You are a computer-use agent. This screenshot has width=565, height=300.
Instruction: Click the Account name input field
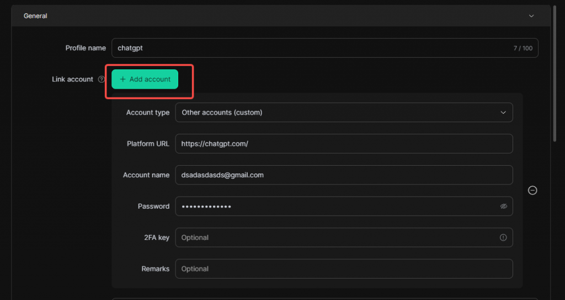[344, 175]
